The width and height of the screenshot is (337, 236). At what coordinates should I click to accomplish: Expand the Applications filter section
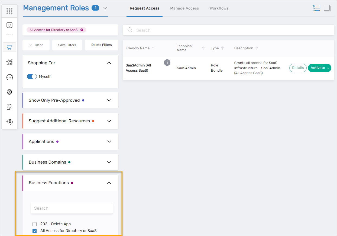(x=109, y=141)
